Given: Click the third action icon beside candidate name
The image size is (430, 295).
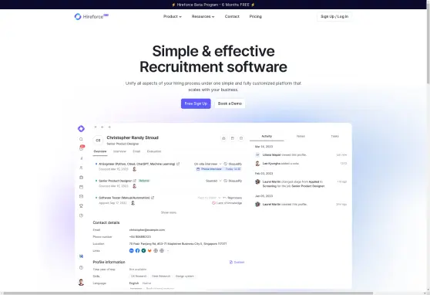Looking at the screenshot, I should [x=241, y=138].
